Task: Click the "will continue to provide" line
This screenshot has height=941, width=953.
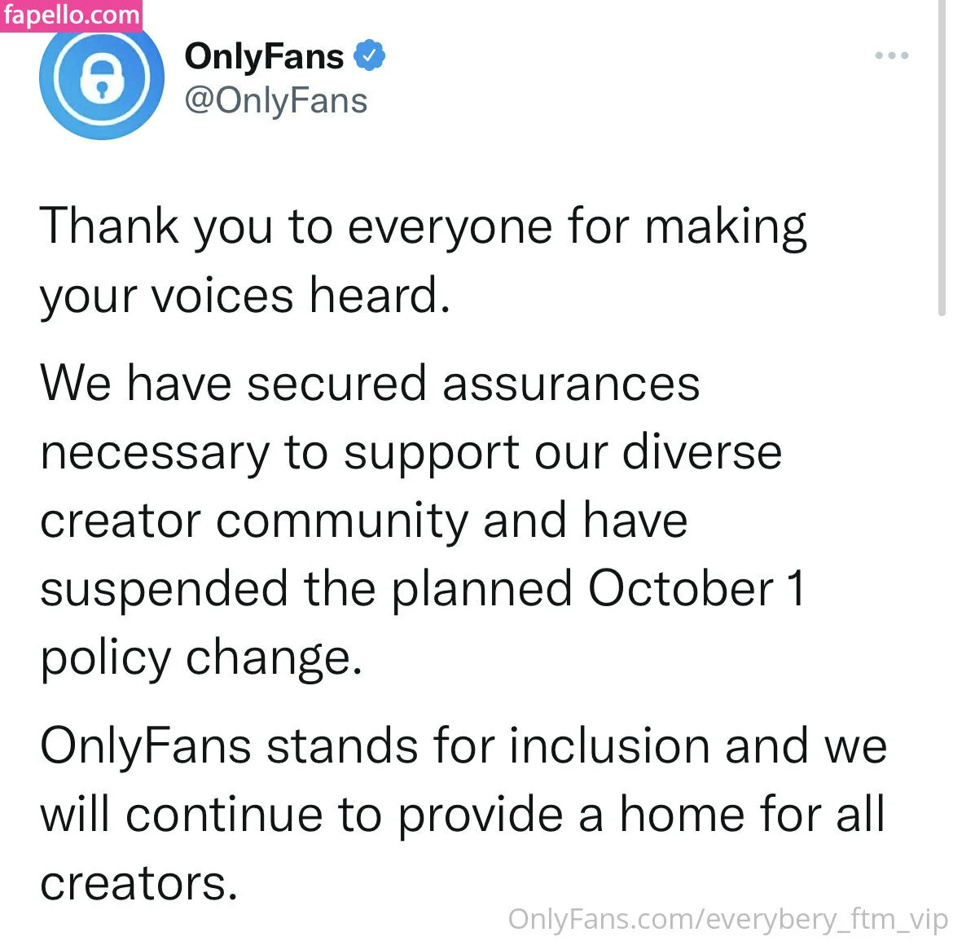Action: (x=463, y=815)
